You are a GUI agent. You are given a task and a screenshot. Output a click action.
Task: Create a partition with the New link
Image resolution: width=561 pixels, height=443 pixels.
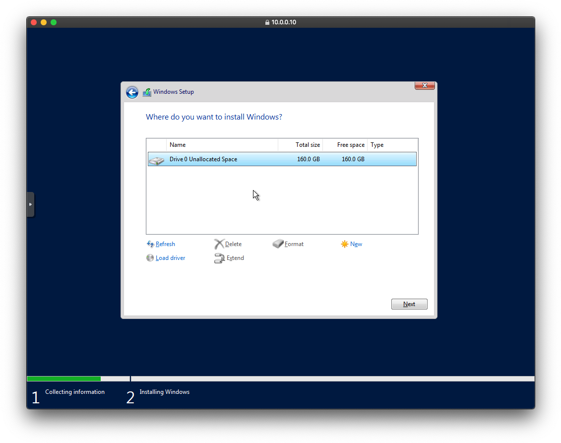[x=356, y=244]
